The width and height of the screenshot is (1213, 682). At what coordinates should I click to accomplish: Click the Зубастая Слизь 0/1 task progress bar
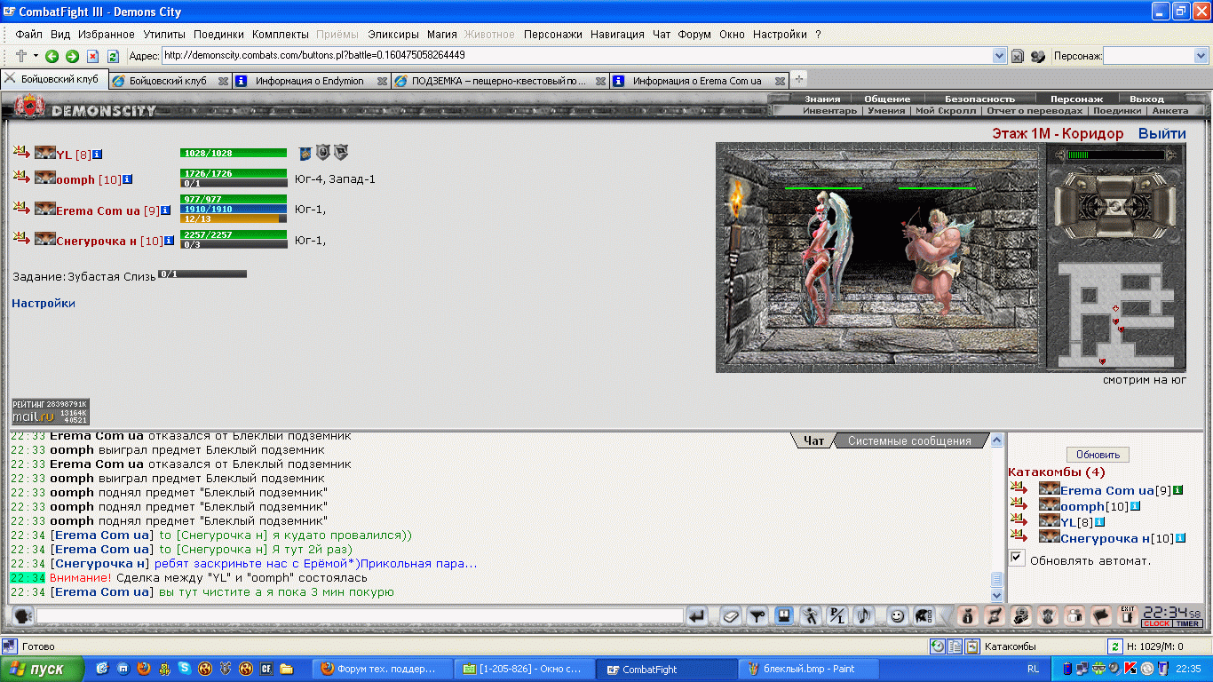pyautogui.click(x=202, y=274)
